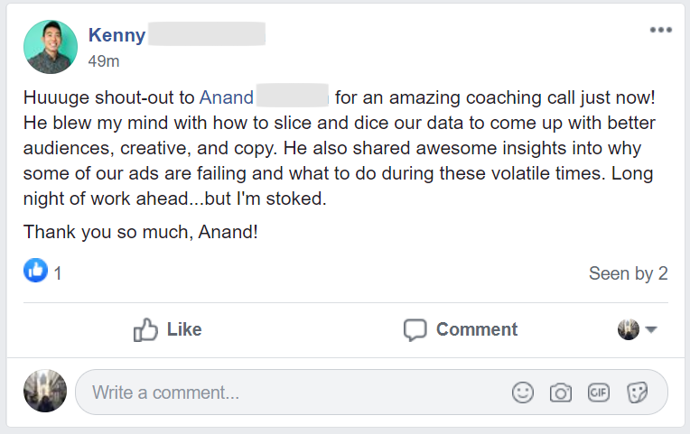Screen dimensions: 690x434
Task: Insert an emoji in the comment
Action: [x=522, y=392]
